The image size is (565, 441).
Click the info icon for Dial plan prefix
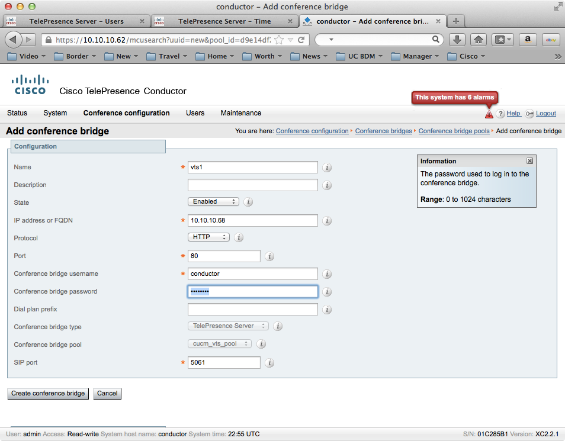(x=327, y=310)
